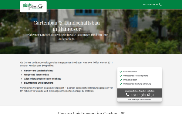Select the text Wege- und Terassenbau
Screen dimensions: 182x114
click(36, 75)
